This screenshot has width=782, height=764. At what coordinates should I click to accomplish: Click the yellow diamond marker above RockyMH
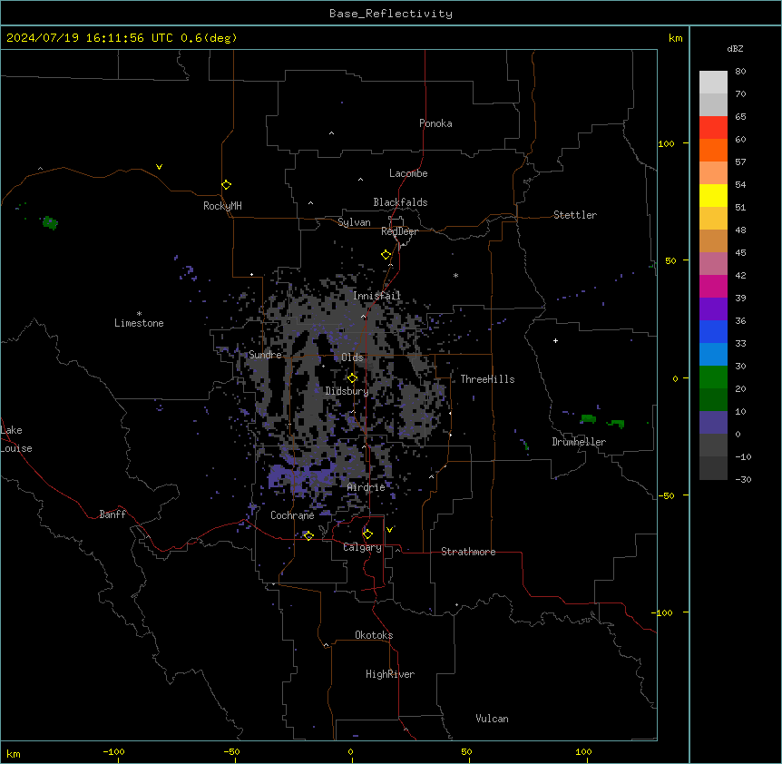pyautogui.click(x=226, y=185)
